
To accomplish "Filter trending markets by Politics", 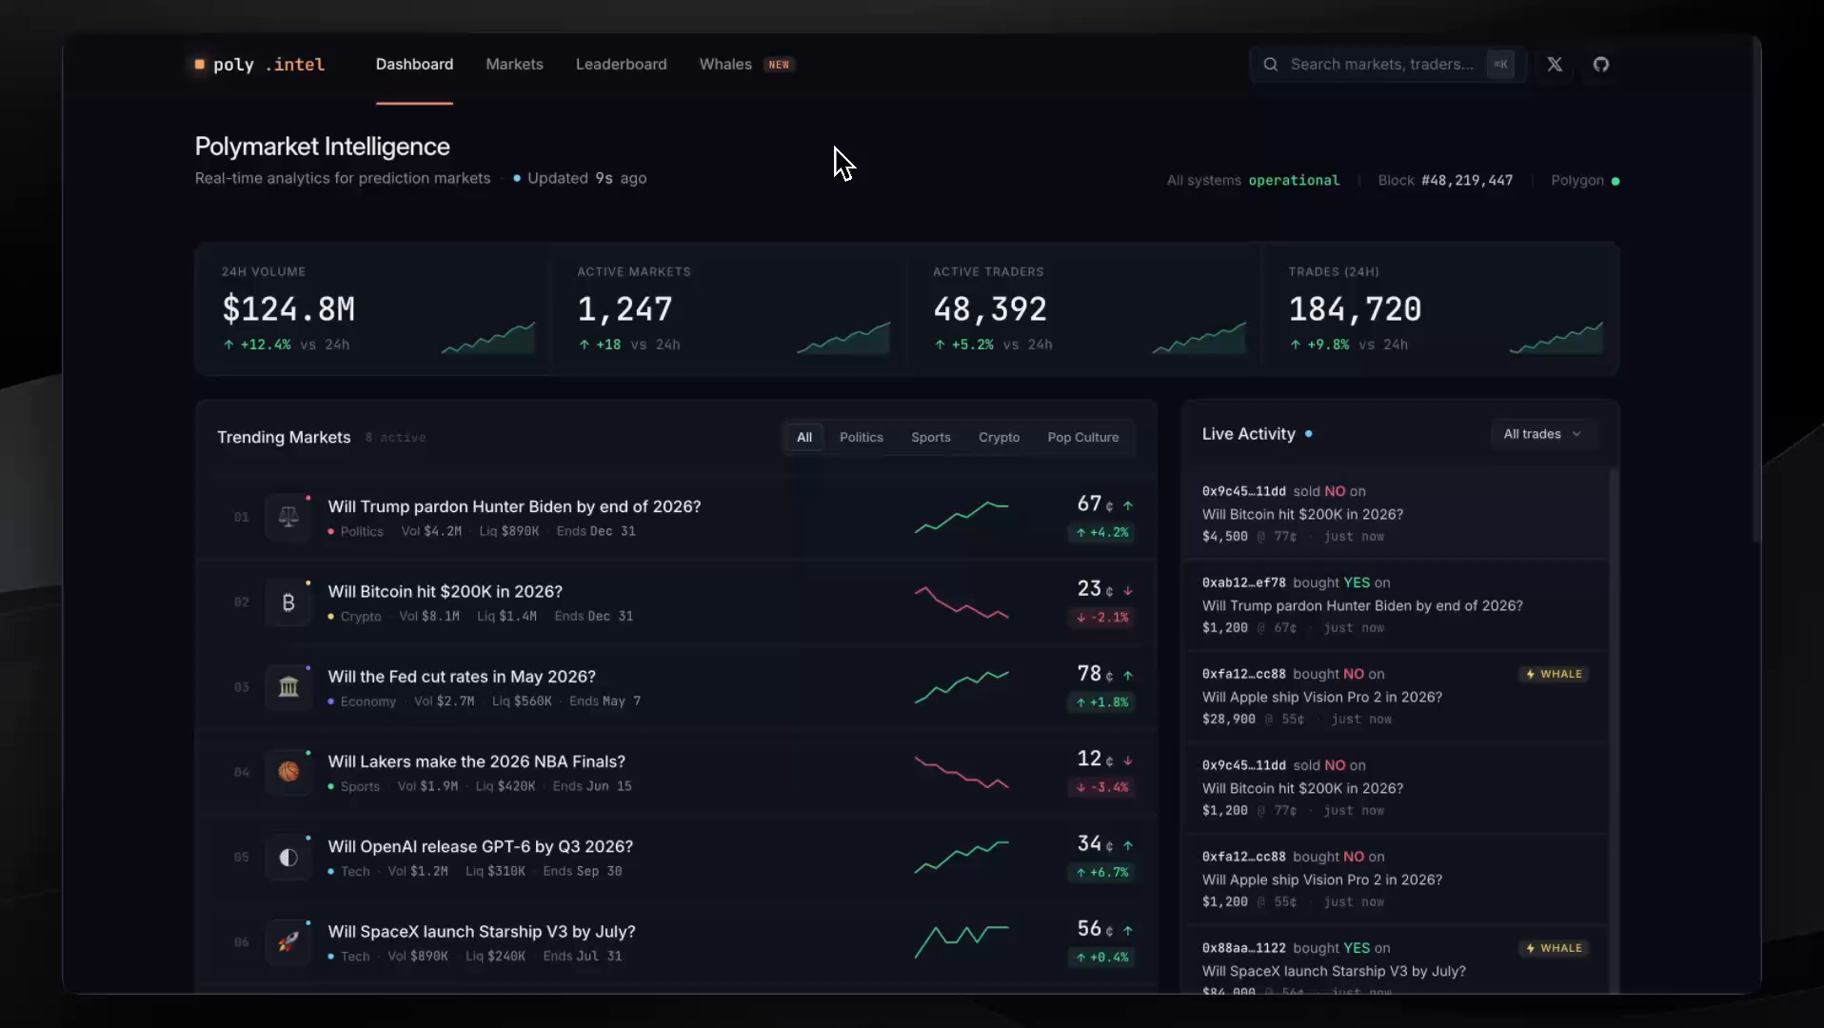I will (862, 437).
